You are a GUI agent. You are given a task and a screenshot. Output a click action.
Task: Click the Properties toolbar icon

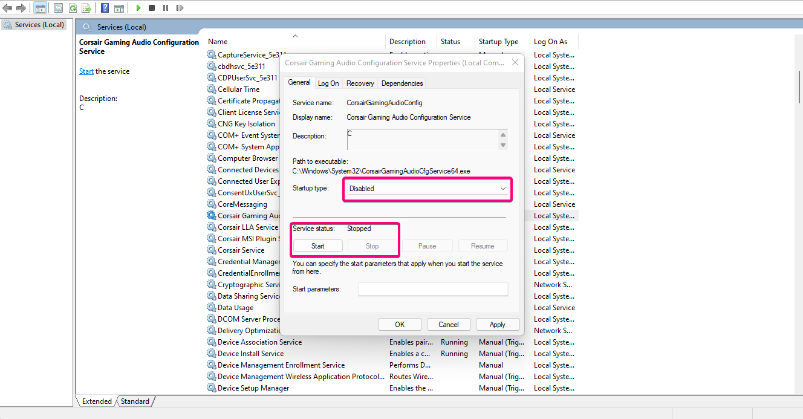[x=58, y=8]
